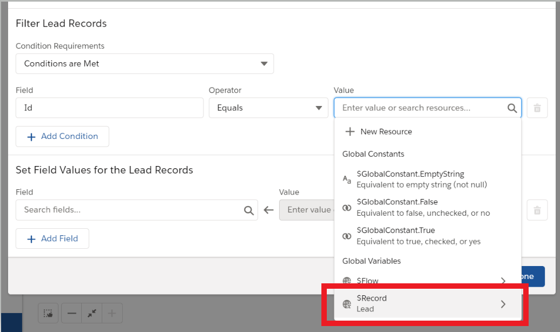Click the Id field input box
The height and width of the screenshot is (332, 560).
pos(109,108)
